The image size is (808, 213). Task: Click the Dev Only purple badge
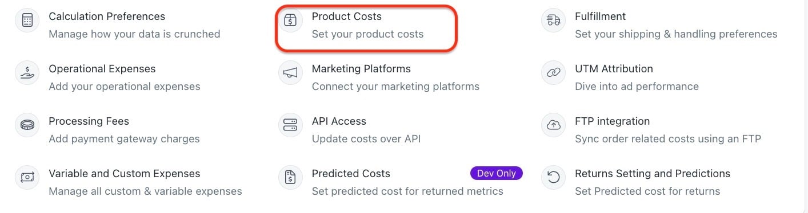click(x=496, y=173)
